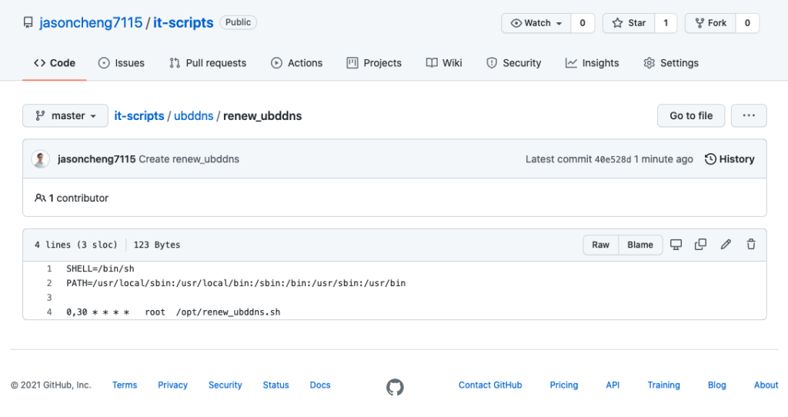The width and height of the screenshot is (788, 417).
Task: Open jasoncheng7115 commit author link
Action: coord(96,159)
